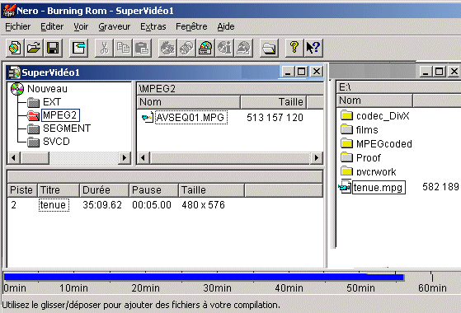Click the yellow question mark Help icon

(x=294, y=48)
